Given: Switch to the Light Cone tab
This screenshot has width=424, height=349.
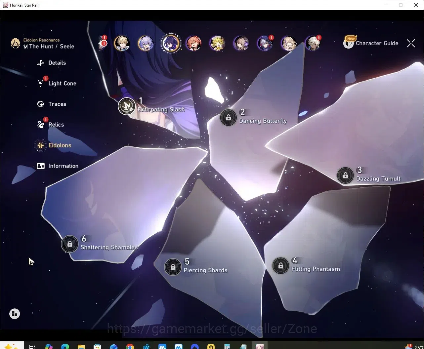Looking at the screenshot, I should (57, 83).
